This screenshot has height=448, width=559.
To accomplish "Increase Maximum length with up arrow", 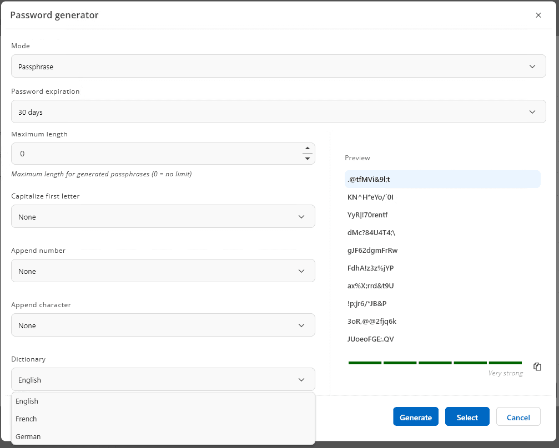I will pyautogui.click(x=307, y=150).
